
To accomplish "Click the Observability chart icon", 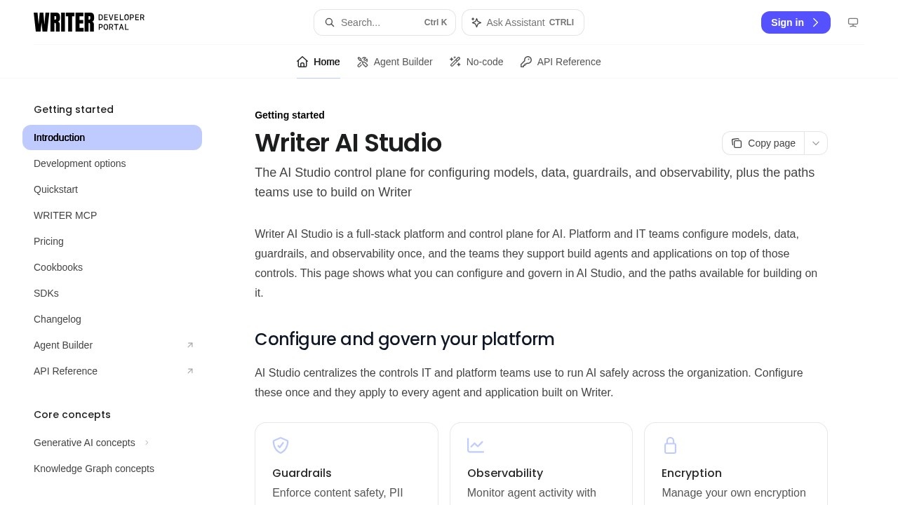I will pyautogui.click(x=476, y=445).
